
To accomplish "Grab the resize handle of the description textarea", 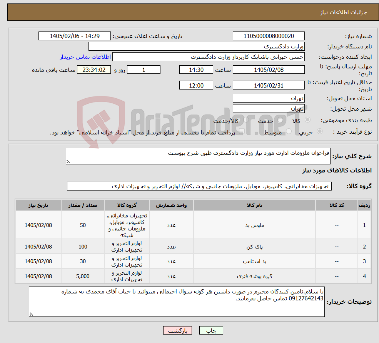I will coord(68,162).
